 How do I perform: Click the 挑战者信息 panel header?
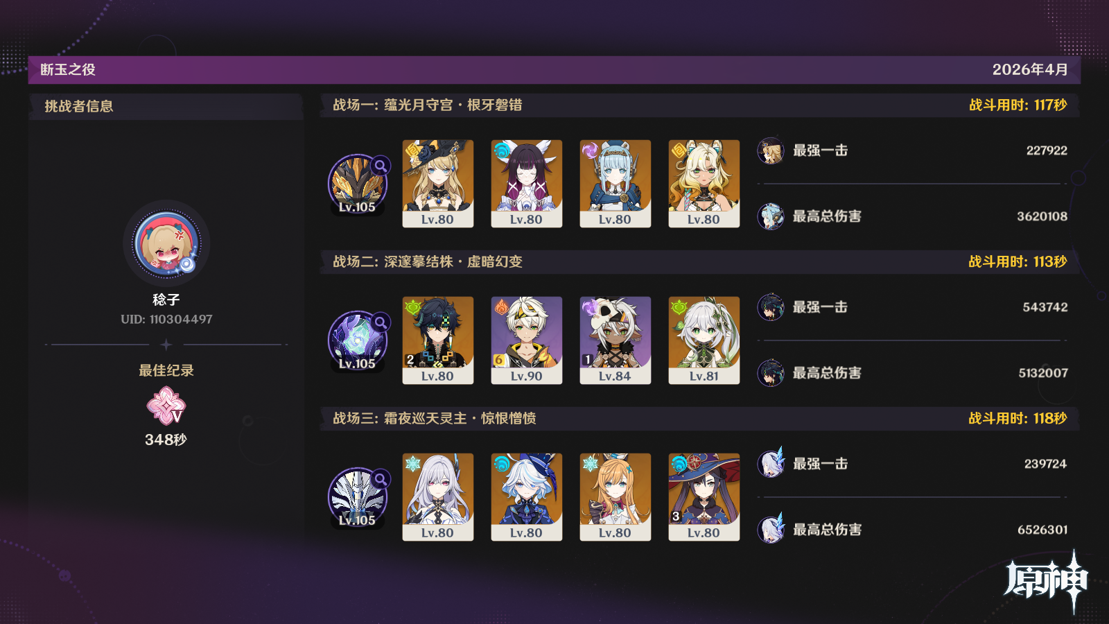click(79, 106)
